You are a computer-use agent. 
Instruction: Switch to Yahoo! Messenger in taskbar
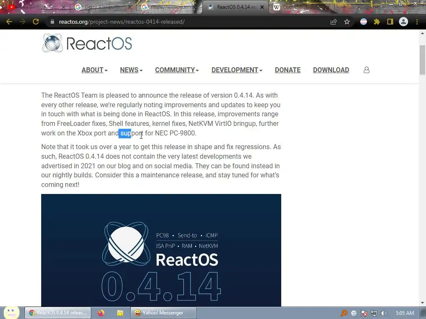pyautogui.click(x=163, y=313)
